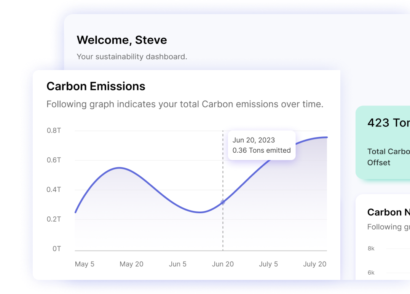Click the Welcome, Steve heading
This screenshot has height=294, width=410.
122,40
